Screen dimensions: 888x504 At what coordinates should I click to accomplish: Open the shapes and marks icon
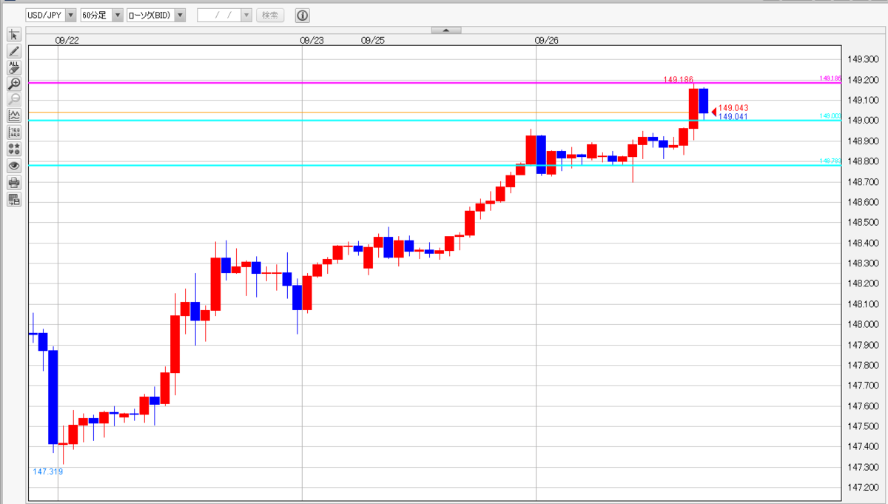(14, 149)
